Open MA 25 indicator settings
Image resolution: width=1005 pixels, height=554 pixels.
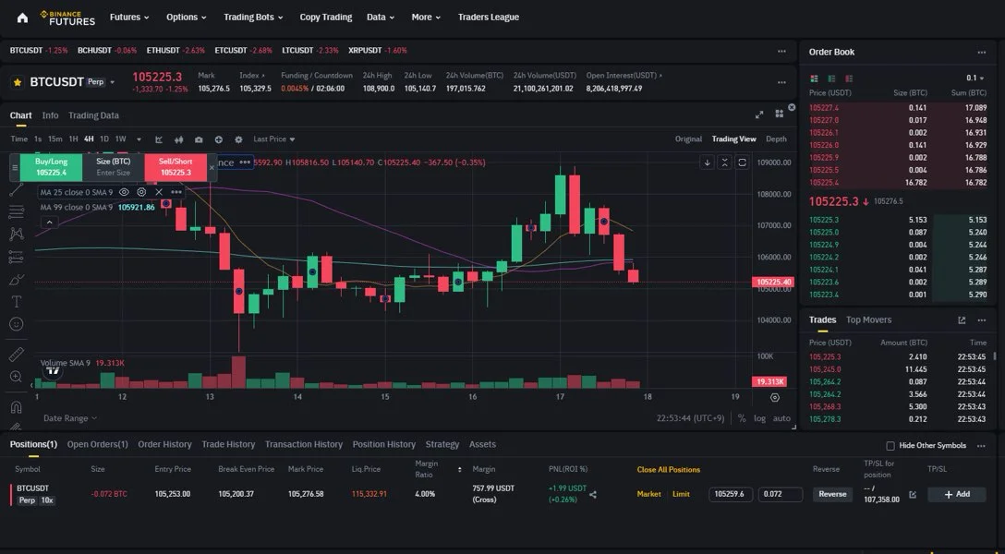141,192
